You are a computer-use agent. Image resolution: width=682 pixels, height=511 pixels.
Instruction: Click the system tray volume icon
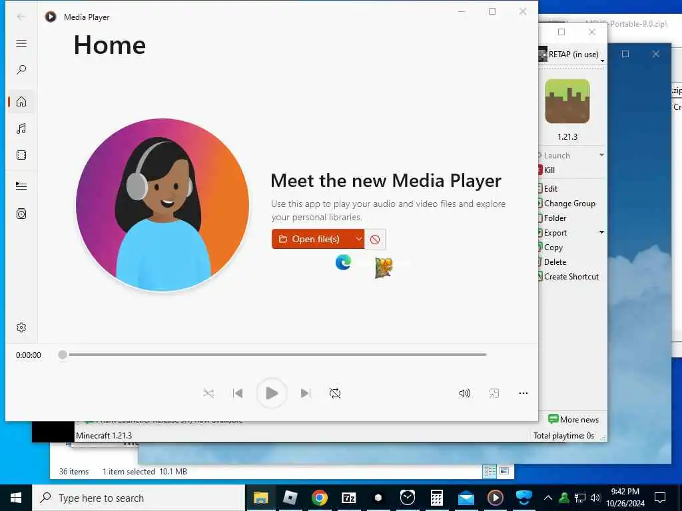(595, 498)
